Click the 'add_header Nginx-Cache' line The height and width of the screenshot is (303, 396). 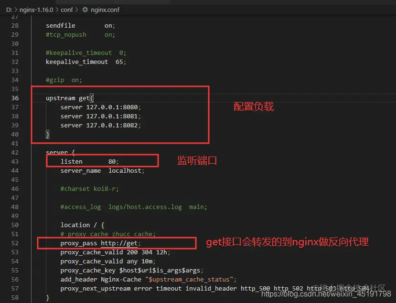pos(149,280)
